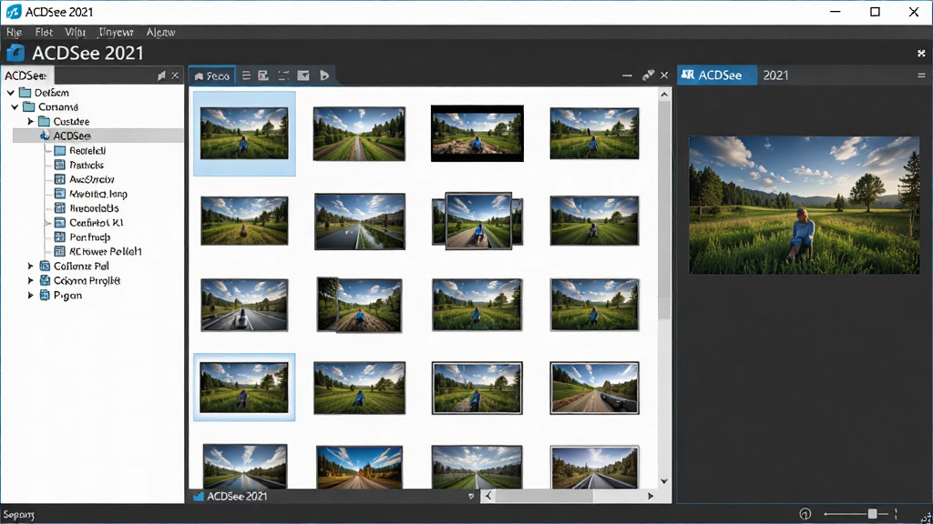This screenshot has width=933, height=524.
Task: Expand the 'Pigan' tree node
Action: pyautogui.click(x=30, y=296)
